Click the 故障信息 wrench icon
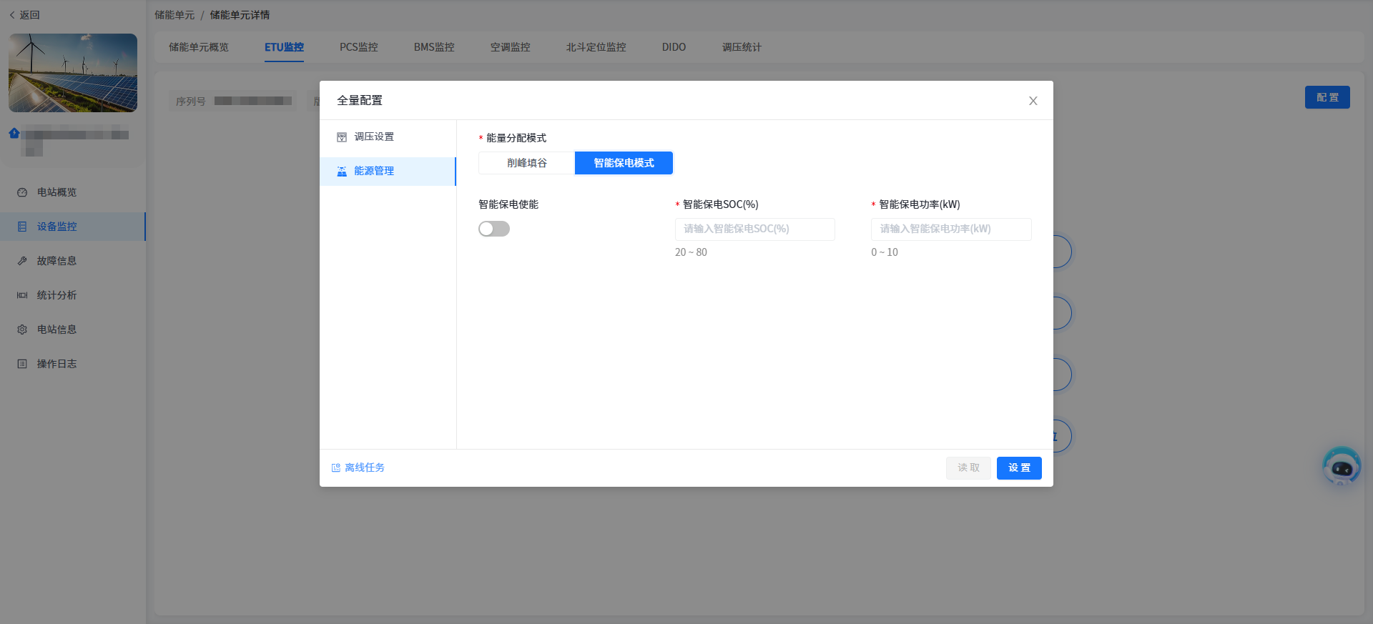 point(22,261)
